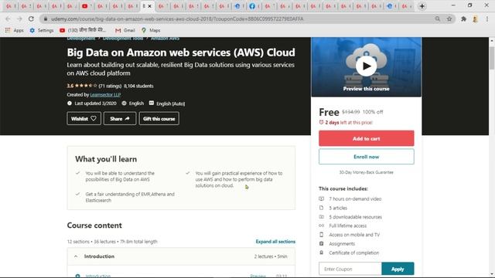495x278 pixels.
Task: Click '30-Day Money-Back Guarantee' text
Action: tap(366, 172)
